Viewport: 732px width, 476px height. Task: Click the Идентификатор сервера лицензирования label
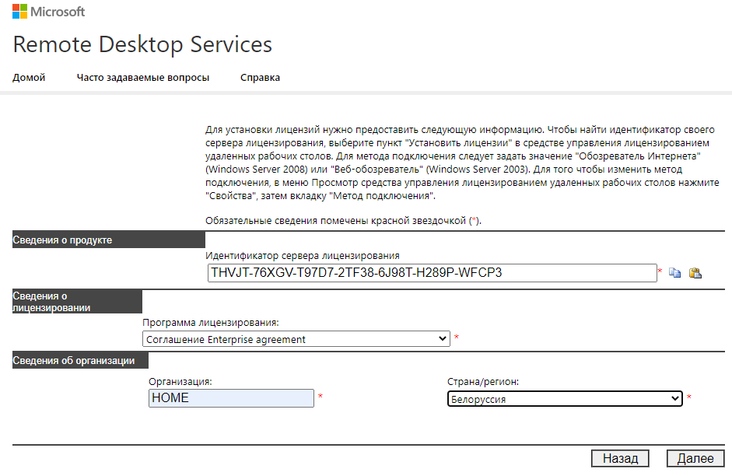point(302,256)
